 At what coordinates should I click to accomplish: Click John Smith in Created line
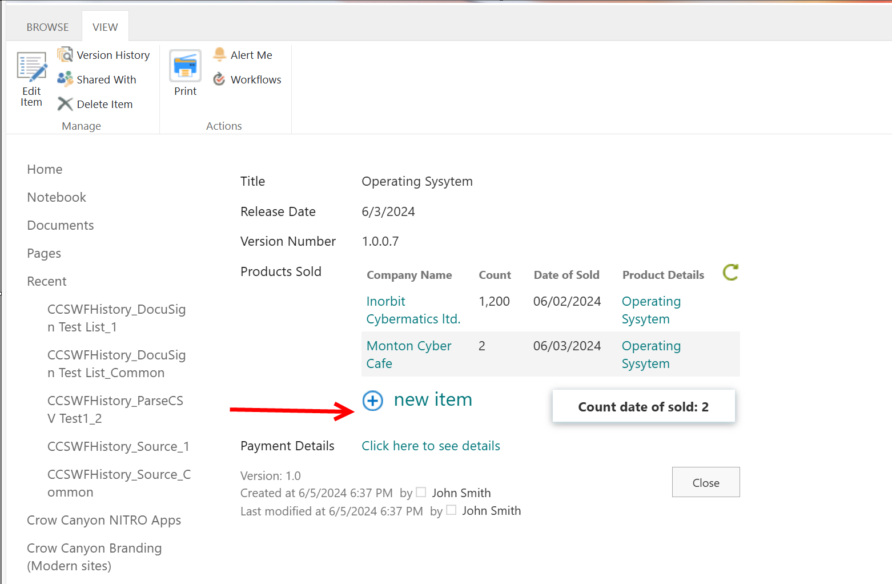[x=461, y=493]
